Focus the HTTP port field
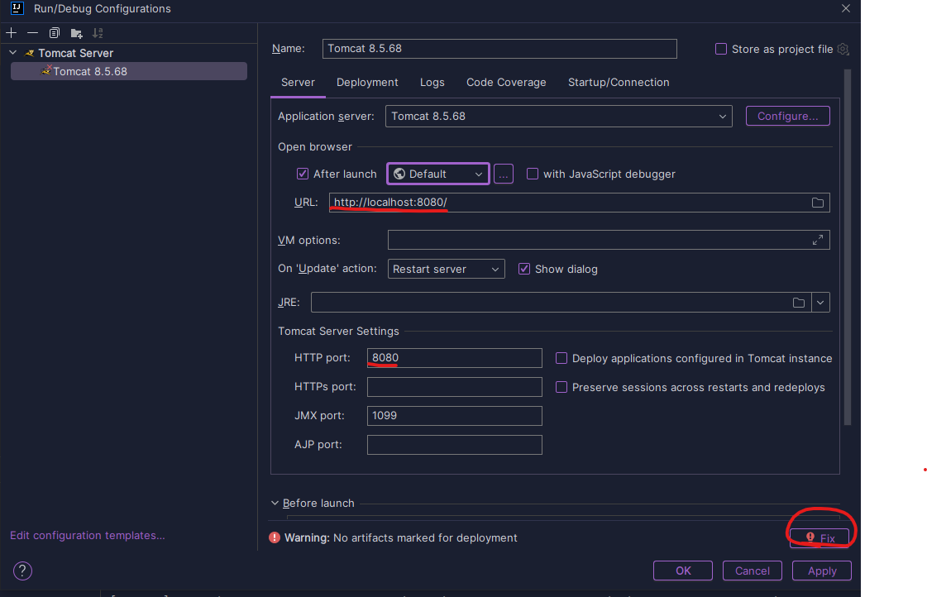Screen dimensions: 927x597 click(x=455, y=358)
